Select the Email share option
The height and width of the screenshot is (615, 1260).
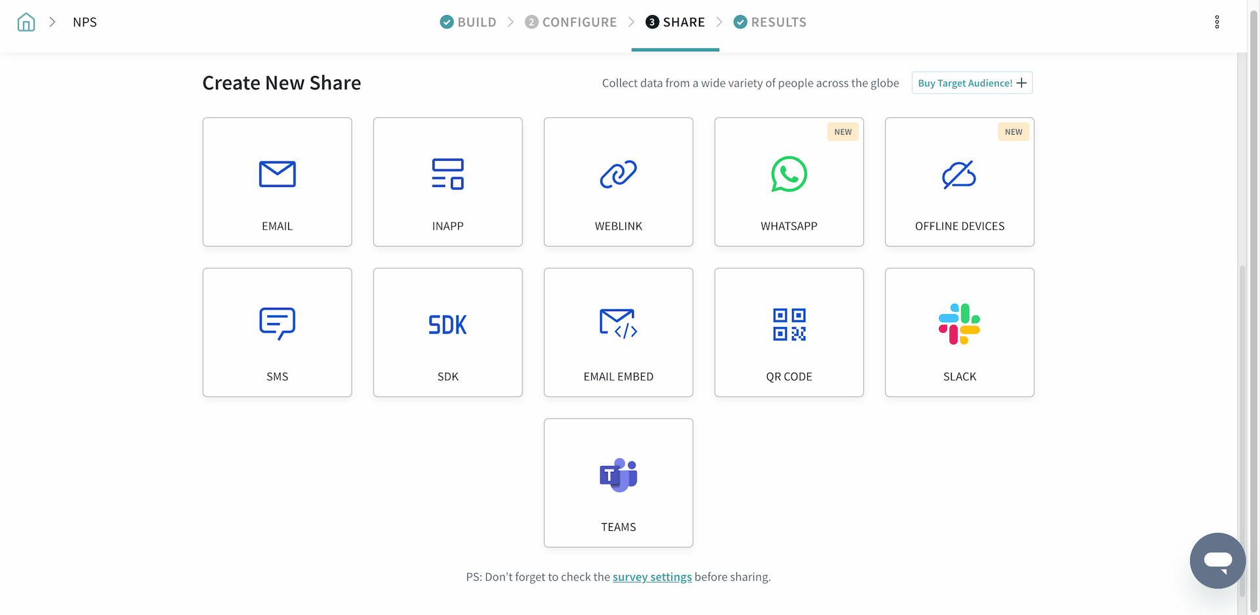point(277,182)
